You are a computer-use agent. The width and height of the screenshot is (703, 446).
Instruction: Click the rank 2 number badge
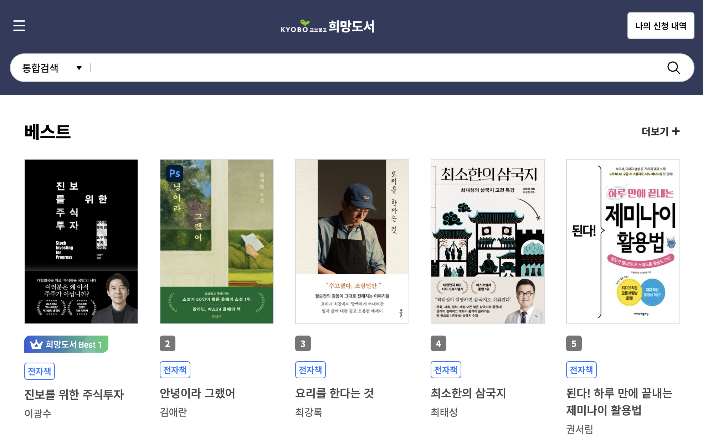coord(168,344)
